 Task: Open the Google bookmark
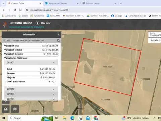(23, 16)
